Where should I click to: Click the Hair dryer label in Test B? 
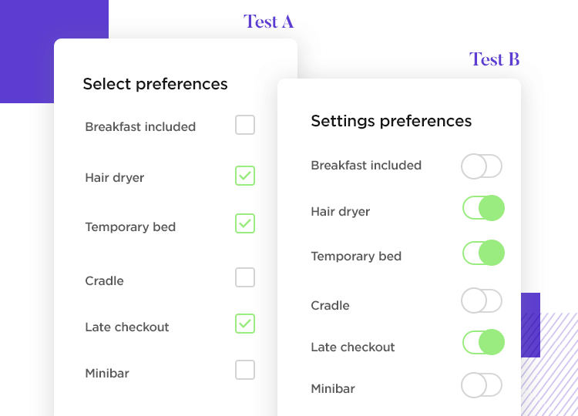click(341, 212)
